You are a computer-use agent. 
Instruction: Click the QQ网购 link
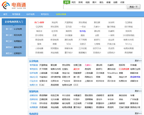(39, 27)
